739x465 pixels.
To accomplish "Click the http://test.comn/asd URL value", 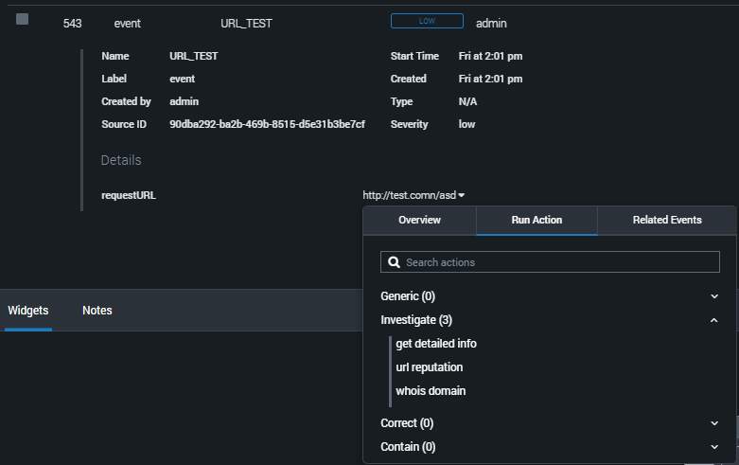I will (409, 196).
